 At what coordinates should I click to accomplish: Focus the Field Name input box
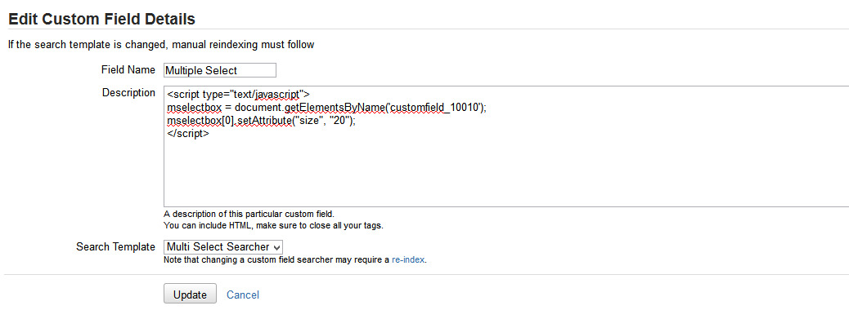pyautogui.click(x=220, y=70)
